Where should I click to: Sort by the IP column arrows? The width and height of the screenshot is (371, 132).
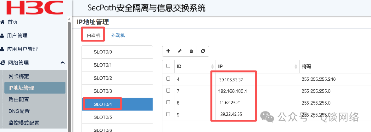click(296, 67)
